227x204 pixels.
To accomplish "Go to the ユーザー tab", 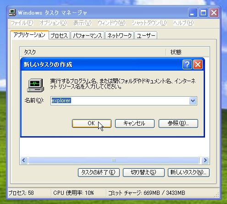I will coord(146,35).
